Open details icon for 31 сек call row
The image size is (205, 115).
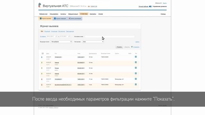coord(136,73)
